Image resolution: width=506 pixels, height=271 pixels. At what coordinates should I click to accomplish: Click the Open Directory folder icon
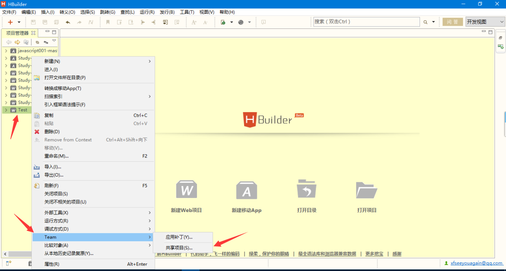pyautogui.click(x=307, y=190)
